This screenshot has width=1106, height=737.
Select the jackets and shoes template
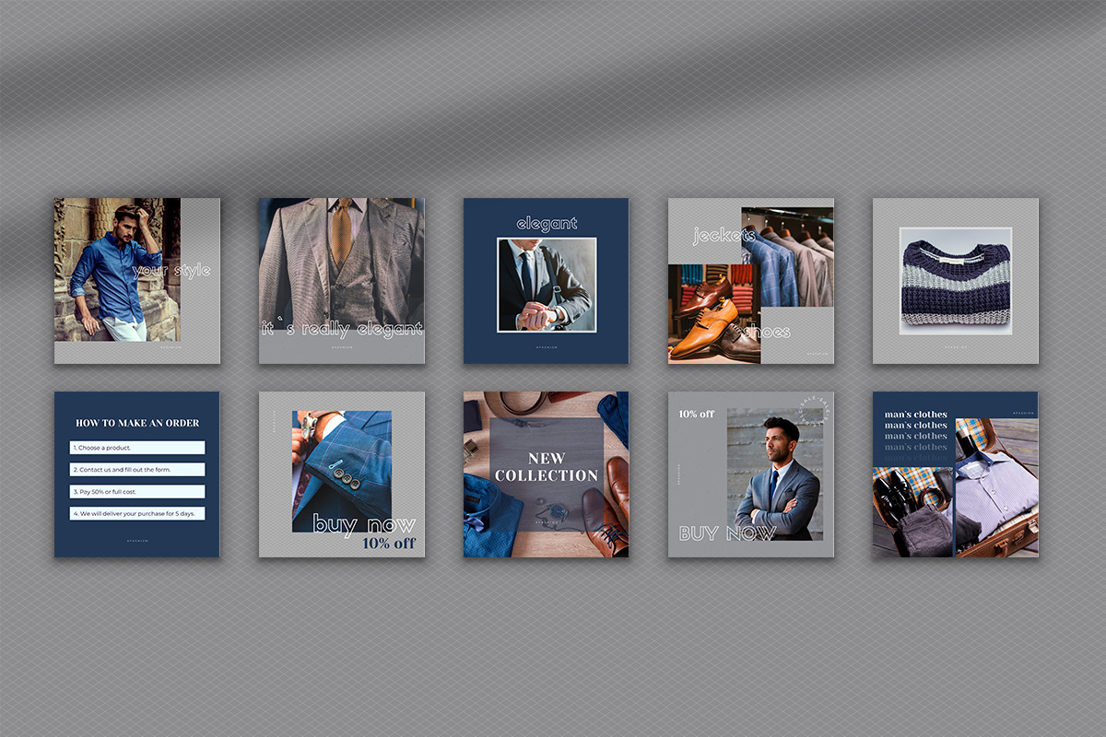[x=750, y=281]
